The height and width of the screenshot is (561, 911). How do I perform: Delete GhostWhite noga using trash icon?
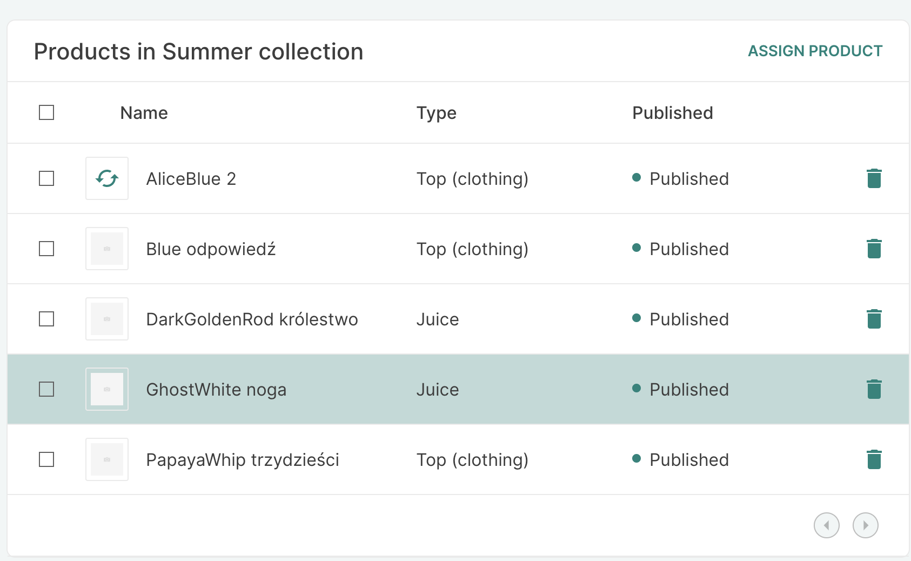point(874,389)
